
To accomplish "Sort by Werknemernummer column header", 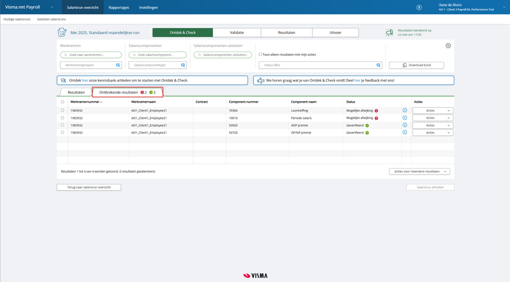I will (86, 102).
